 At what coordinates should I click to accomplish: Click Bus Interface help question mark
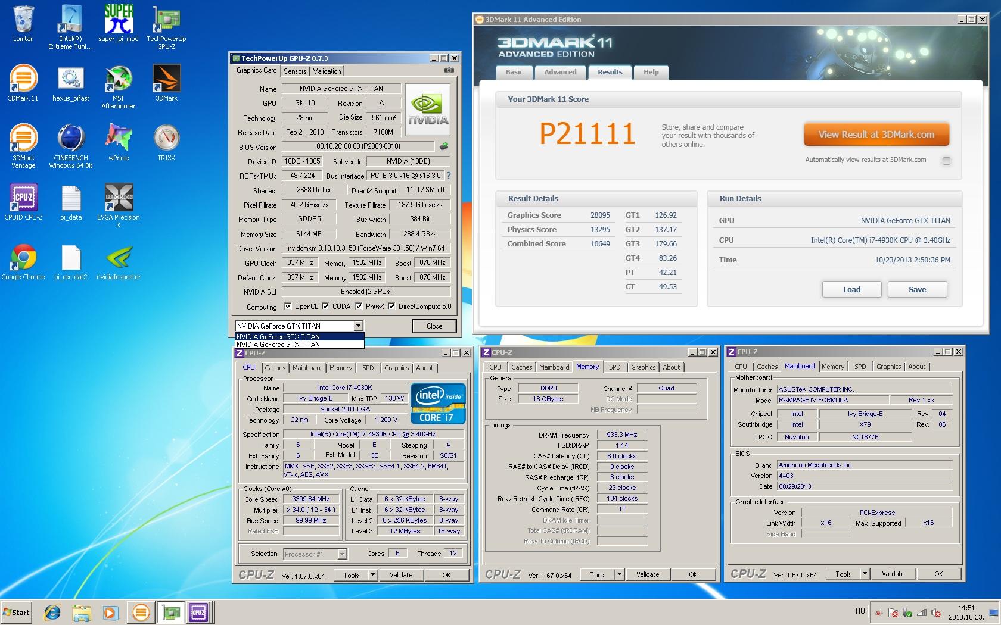tap(449, 176)
